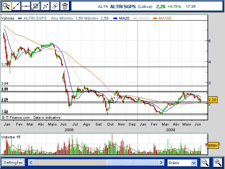Click the 2009 year label
225x169 pixels.
pos(170,130)
